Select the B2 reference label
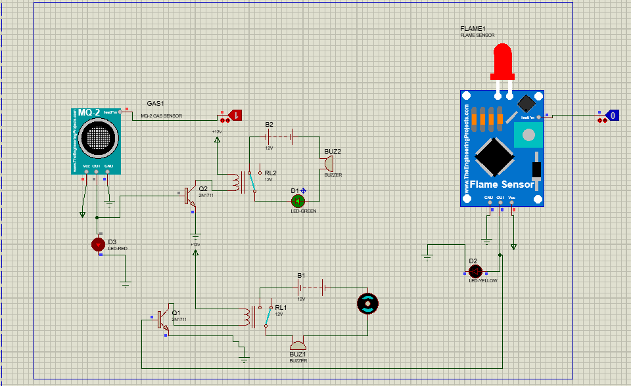The height and width of the screenshot is (386, 631). pyautogui.click(x=269, y=125)
